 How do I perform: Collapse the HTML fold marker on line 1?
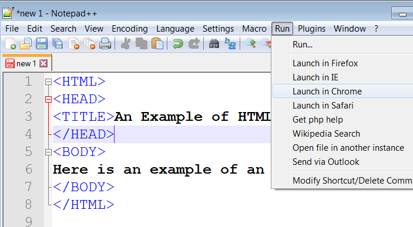click(48, 82)
